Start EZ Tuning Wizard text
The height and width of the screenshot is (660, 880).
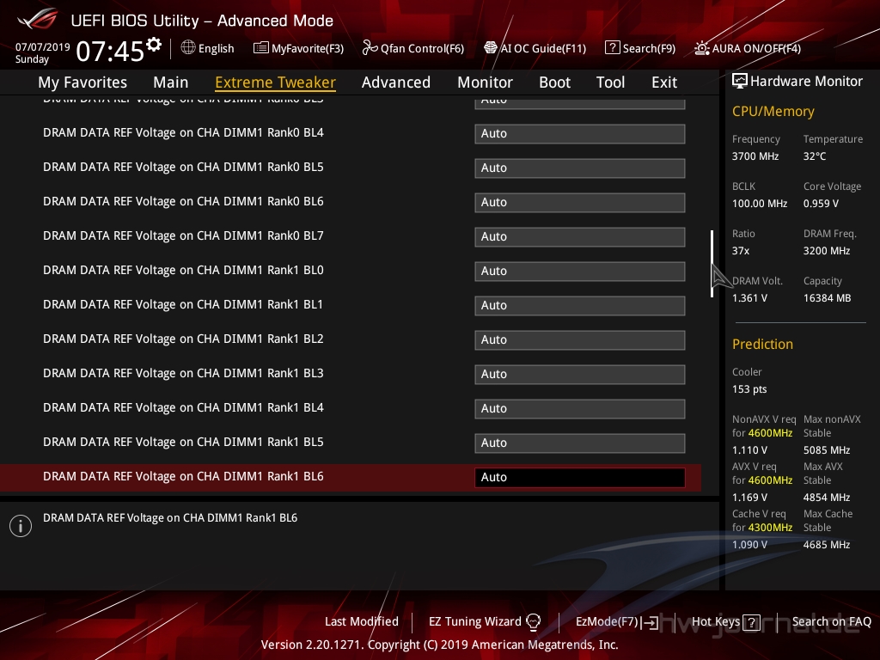coord(474,622)
